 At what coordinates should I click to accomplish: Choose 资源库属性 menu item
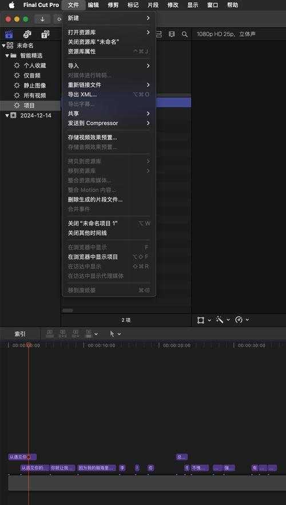tap(109, 52)
